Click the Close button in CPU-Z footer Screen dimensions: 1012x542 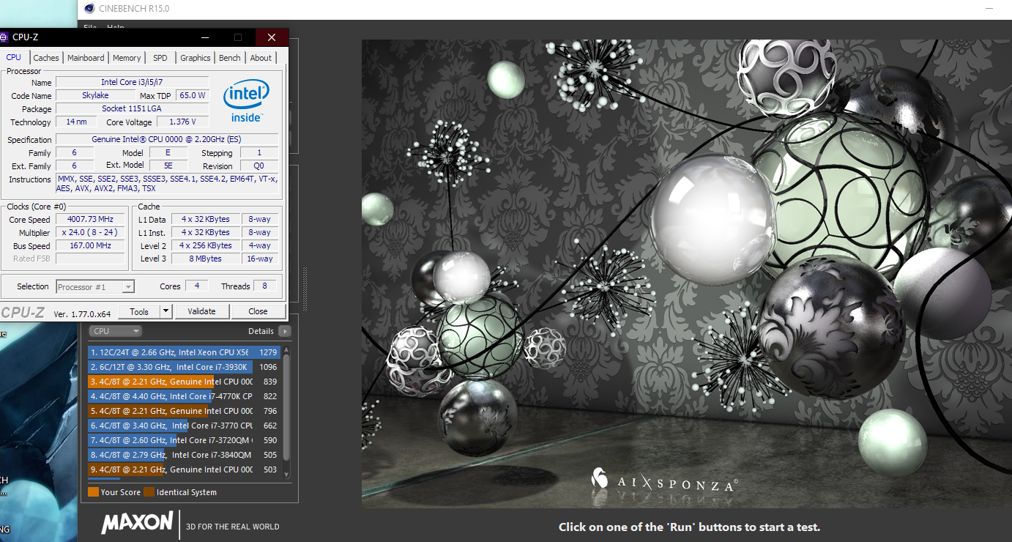tap(258, 311)
